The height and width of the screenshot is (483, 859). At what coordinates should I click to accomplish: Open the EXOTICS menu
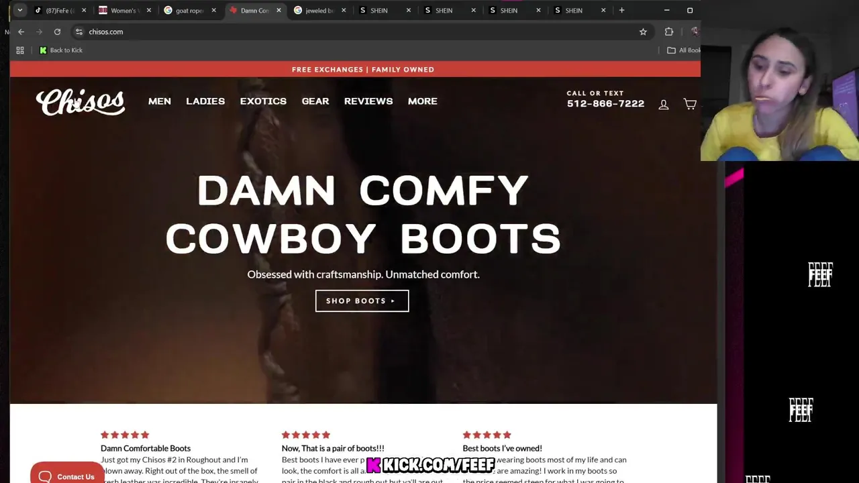point(263,101)
